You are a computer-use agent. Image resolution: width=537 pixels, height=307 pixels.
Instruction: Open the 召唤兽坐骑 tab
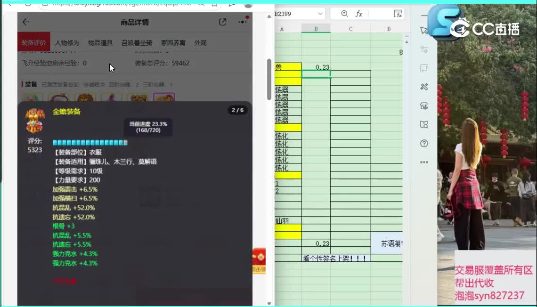tap(137, 43)
